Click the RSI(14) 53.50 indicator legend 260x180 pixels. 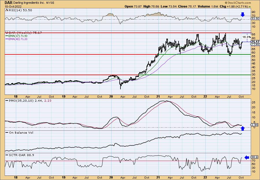(18, 10)
